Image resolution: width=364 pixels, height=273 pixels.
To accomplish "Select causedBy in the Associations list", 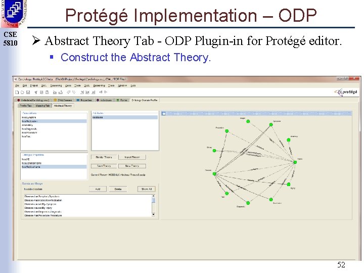I will coord(54,125).
